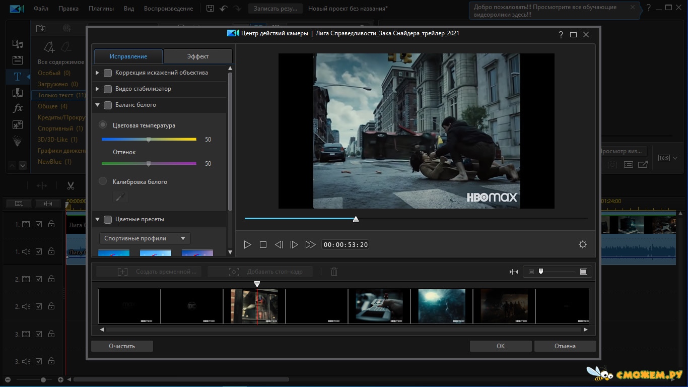Switch to the Исправление tab
The image size is (688, 387).
tap(128, 56)
